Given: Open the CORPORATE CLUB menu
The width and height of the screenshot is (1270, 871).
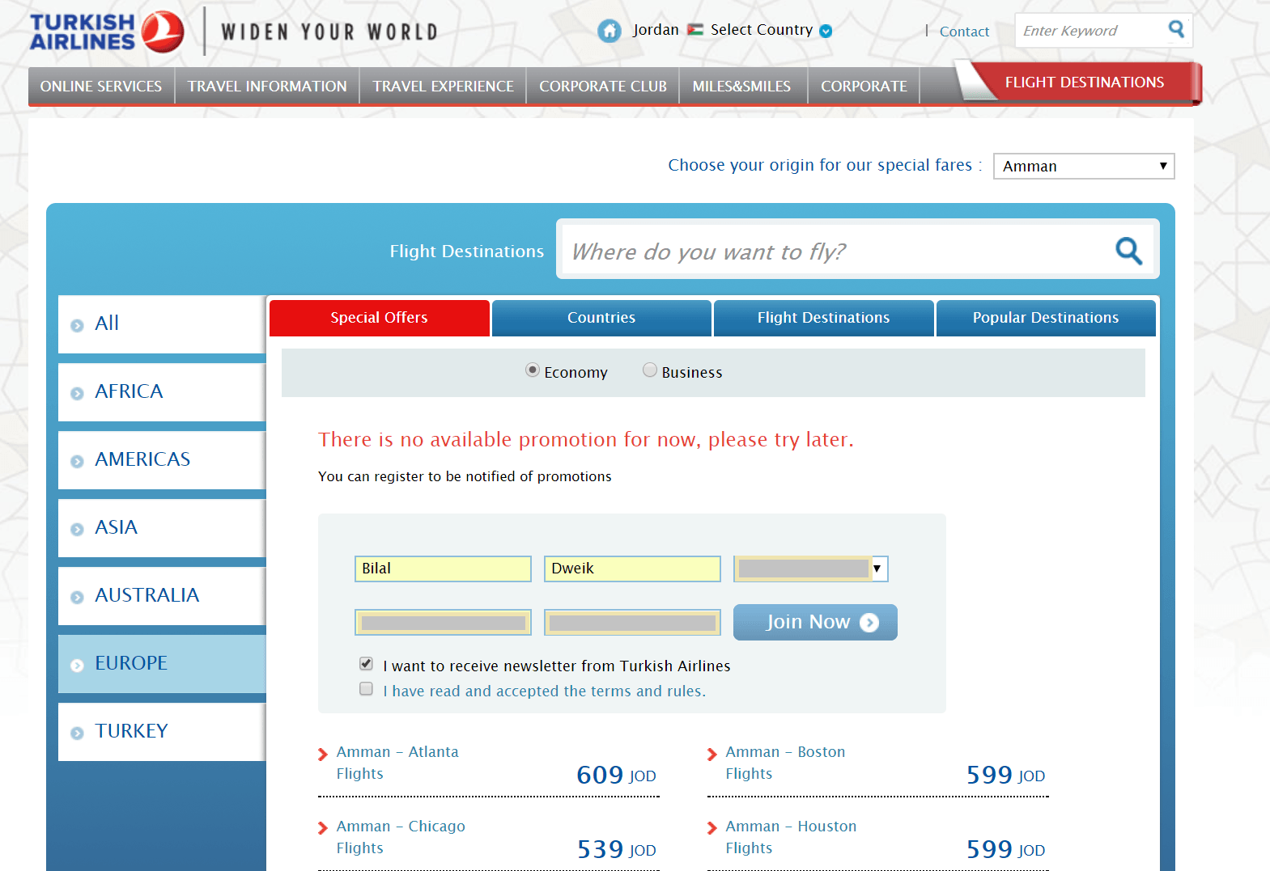Looking at the screenshot, I should coord(603,87).
